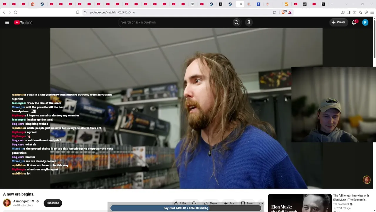
Task: Visit The Economist channel link
Action: click(x=341, y=204)
